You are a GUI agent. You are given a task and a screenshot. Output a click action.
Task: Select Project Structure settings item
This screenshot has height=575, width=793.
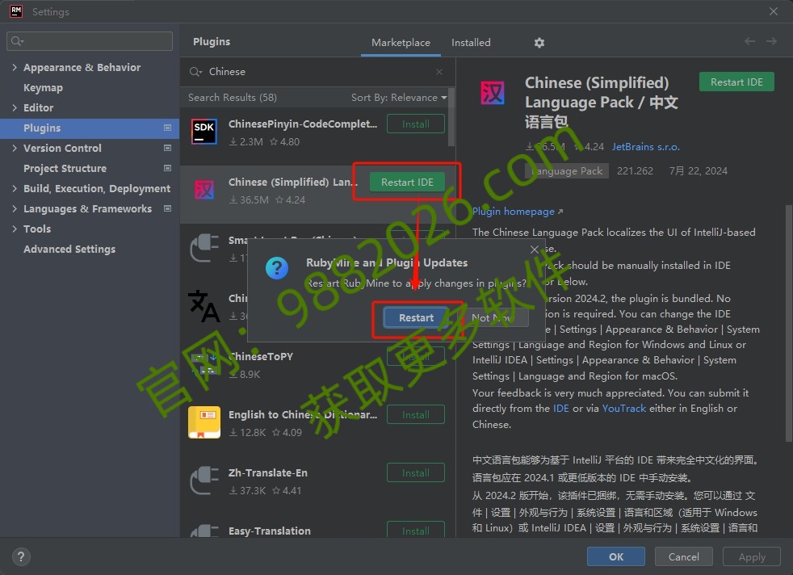pyautogui.click(x=65, y=168)
